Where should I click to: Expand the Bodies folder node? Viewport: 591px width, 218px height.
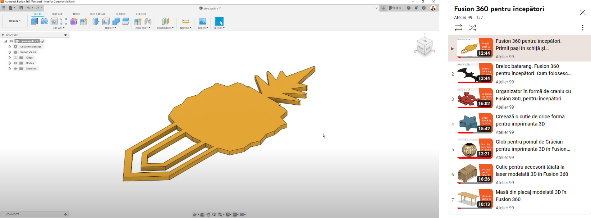tap(10, 63)
